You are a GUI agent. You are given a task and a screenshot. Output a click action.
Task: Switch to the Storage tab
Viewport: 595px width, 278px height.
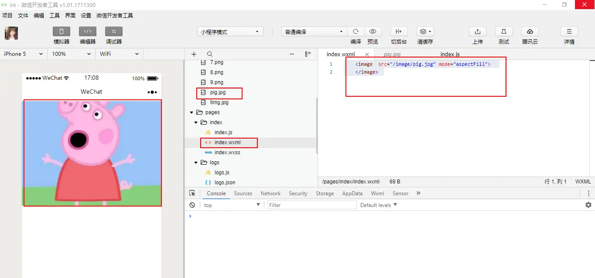point(325,193)
